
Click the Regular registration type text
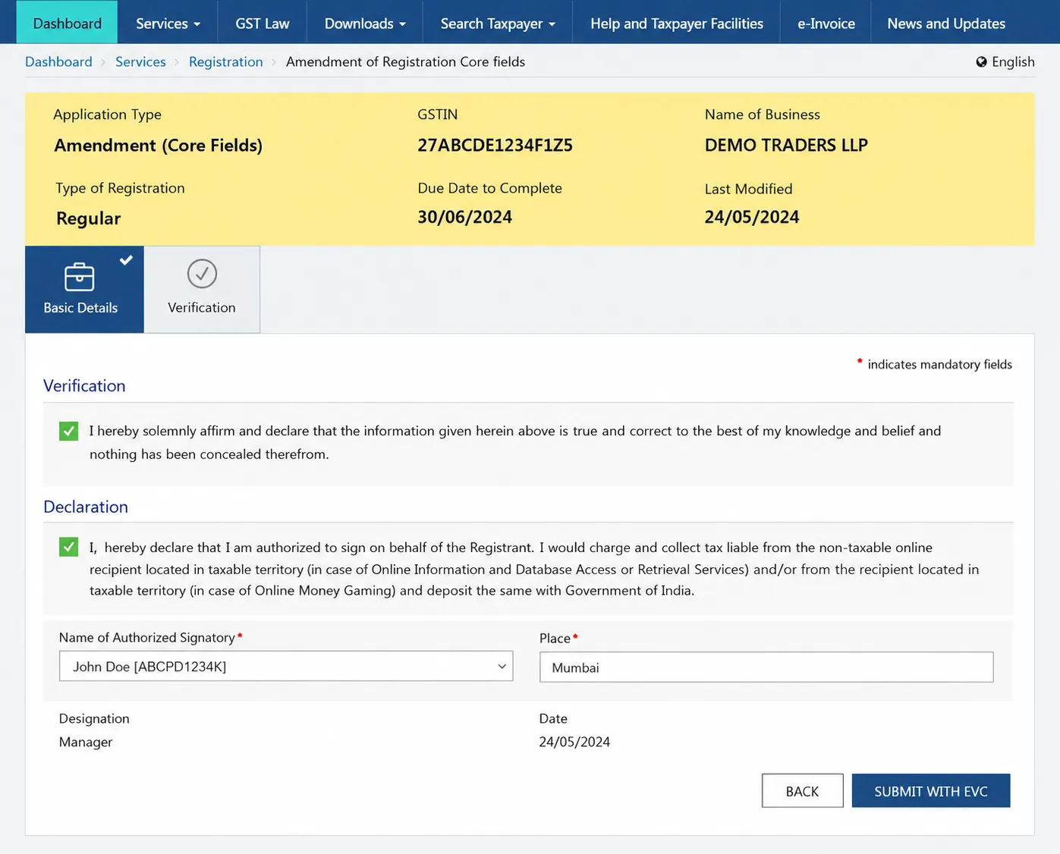88,218
